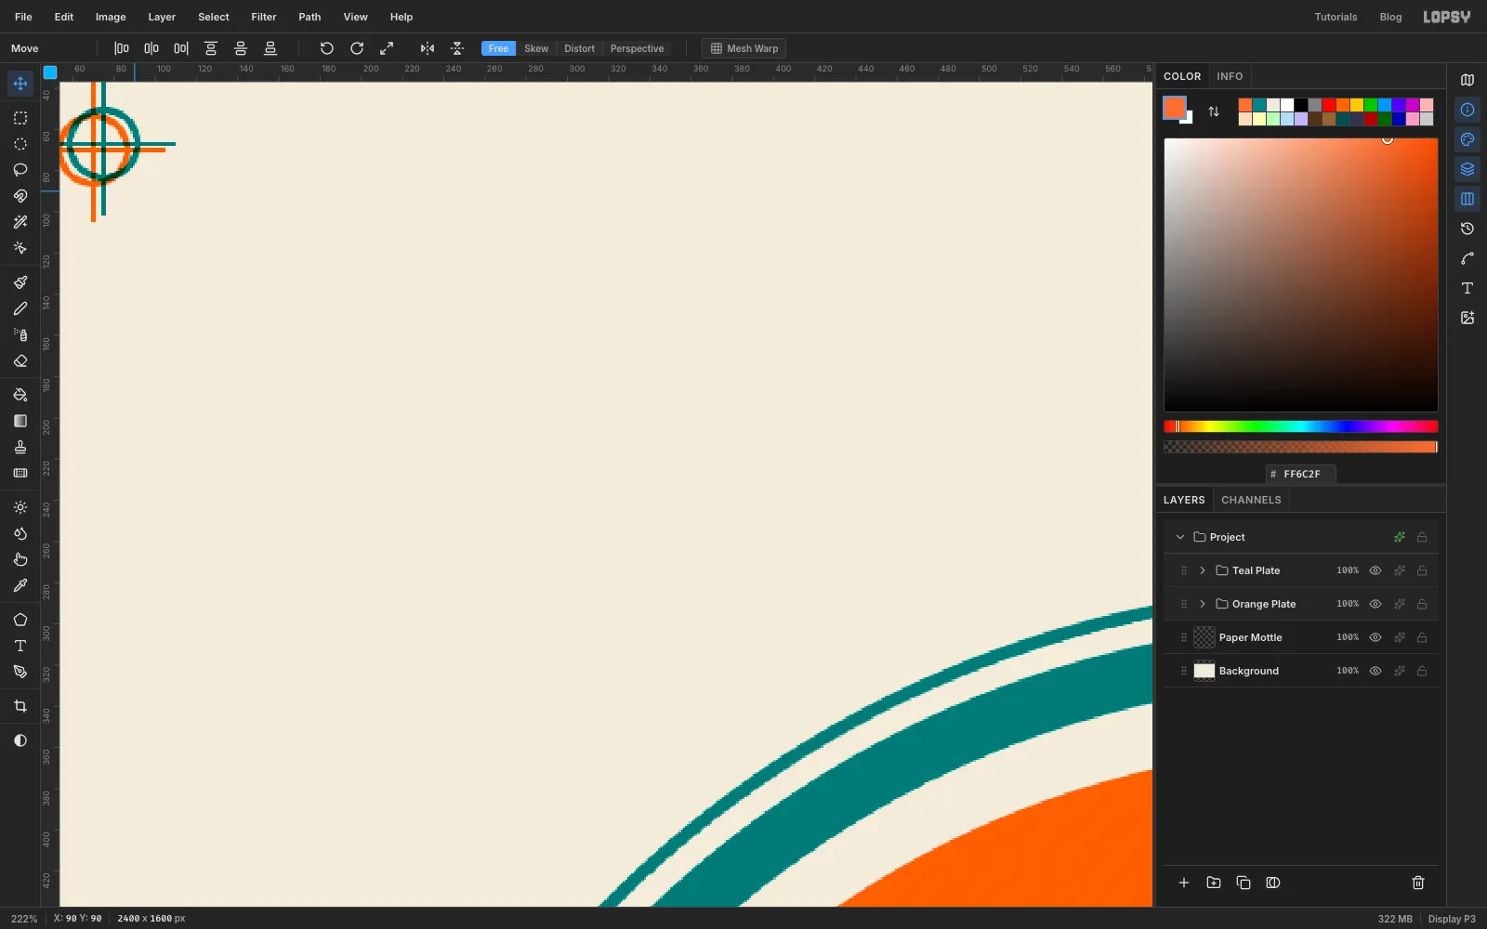This screenshot has height=929, width=1487.
Task: Adjust the hue slider bar
Action: 1301,426
